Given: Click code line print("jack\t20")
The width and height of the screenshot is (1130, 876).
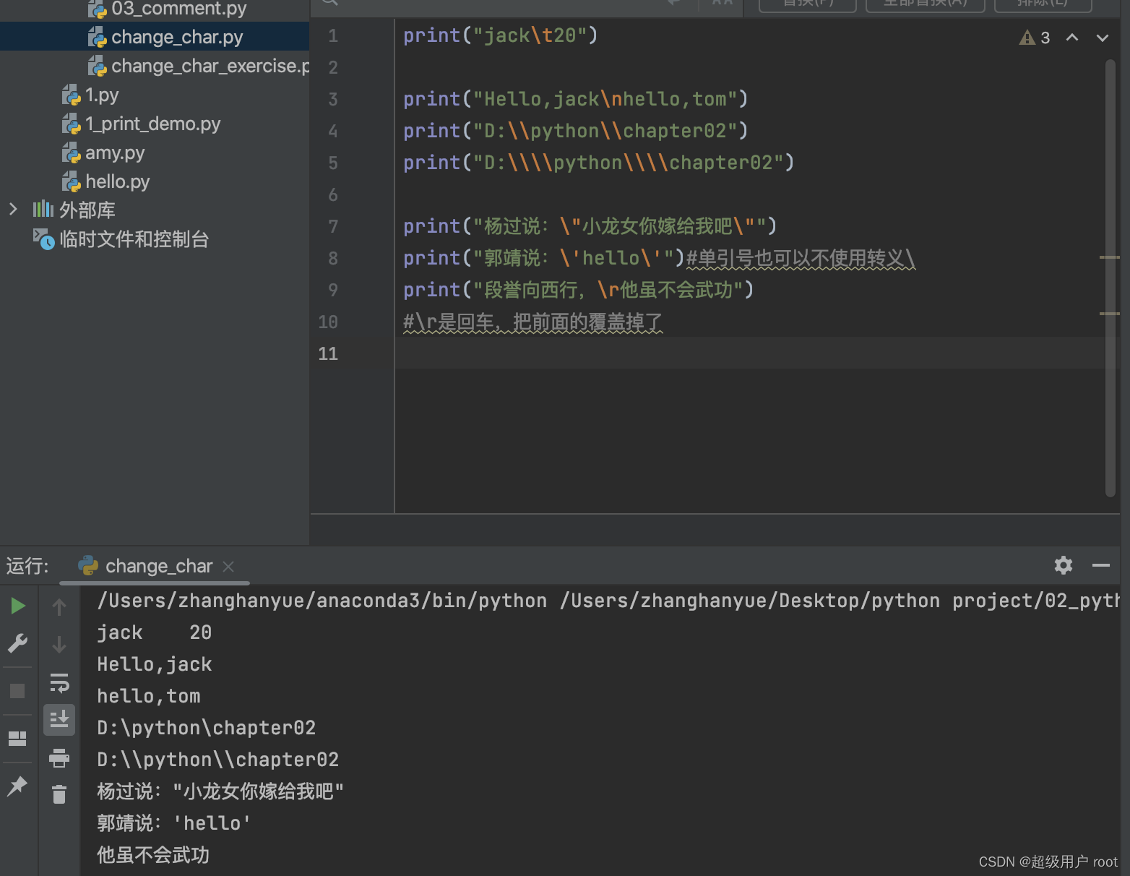Looking at the screenshot, I should [x=500, y=35].
